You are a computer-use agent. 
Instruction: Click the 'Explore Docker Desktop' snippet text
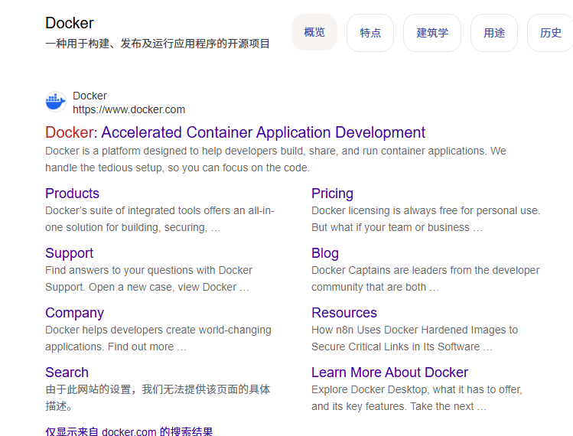[x=417, y=398]
